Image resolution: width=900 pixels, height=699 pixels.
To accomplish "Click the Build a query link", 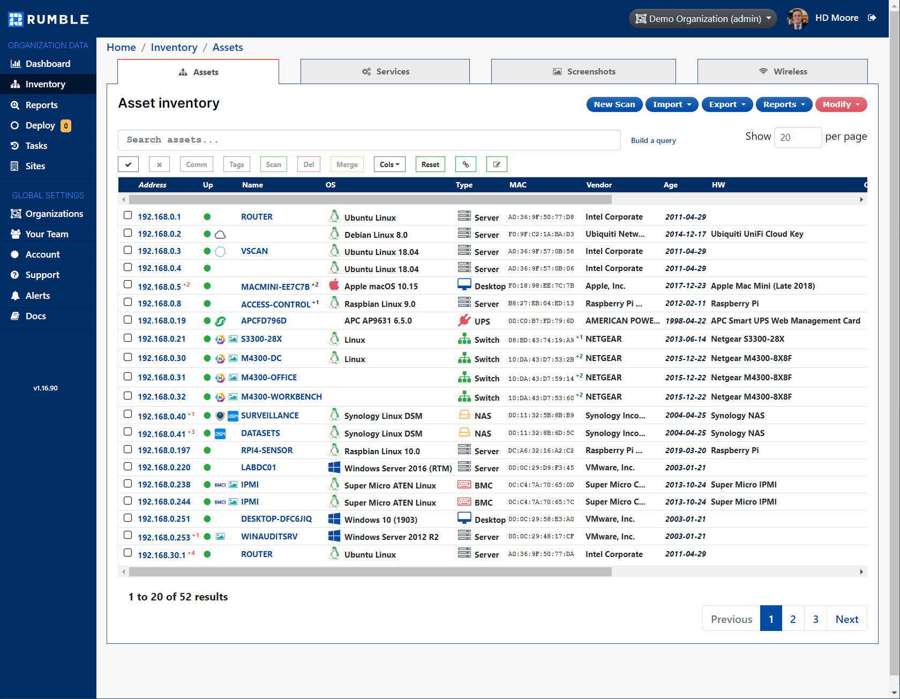I will point(653,140).
